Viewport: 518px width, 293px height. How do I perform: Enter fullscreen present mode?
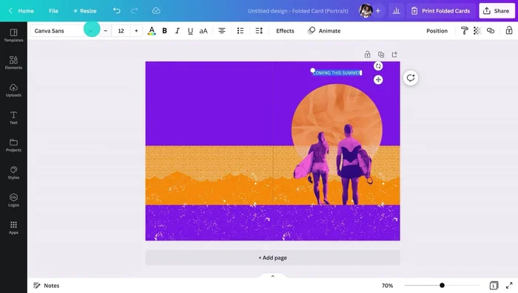point(509,286)
